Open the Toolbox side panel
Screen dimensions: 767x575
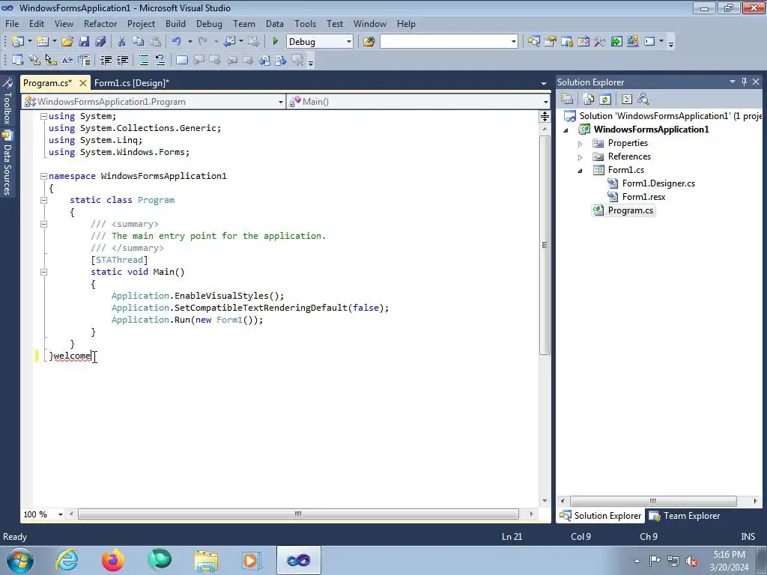coord(7,102)
